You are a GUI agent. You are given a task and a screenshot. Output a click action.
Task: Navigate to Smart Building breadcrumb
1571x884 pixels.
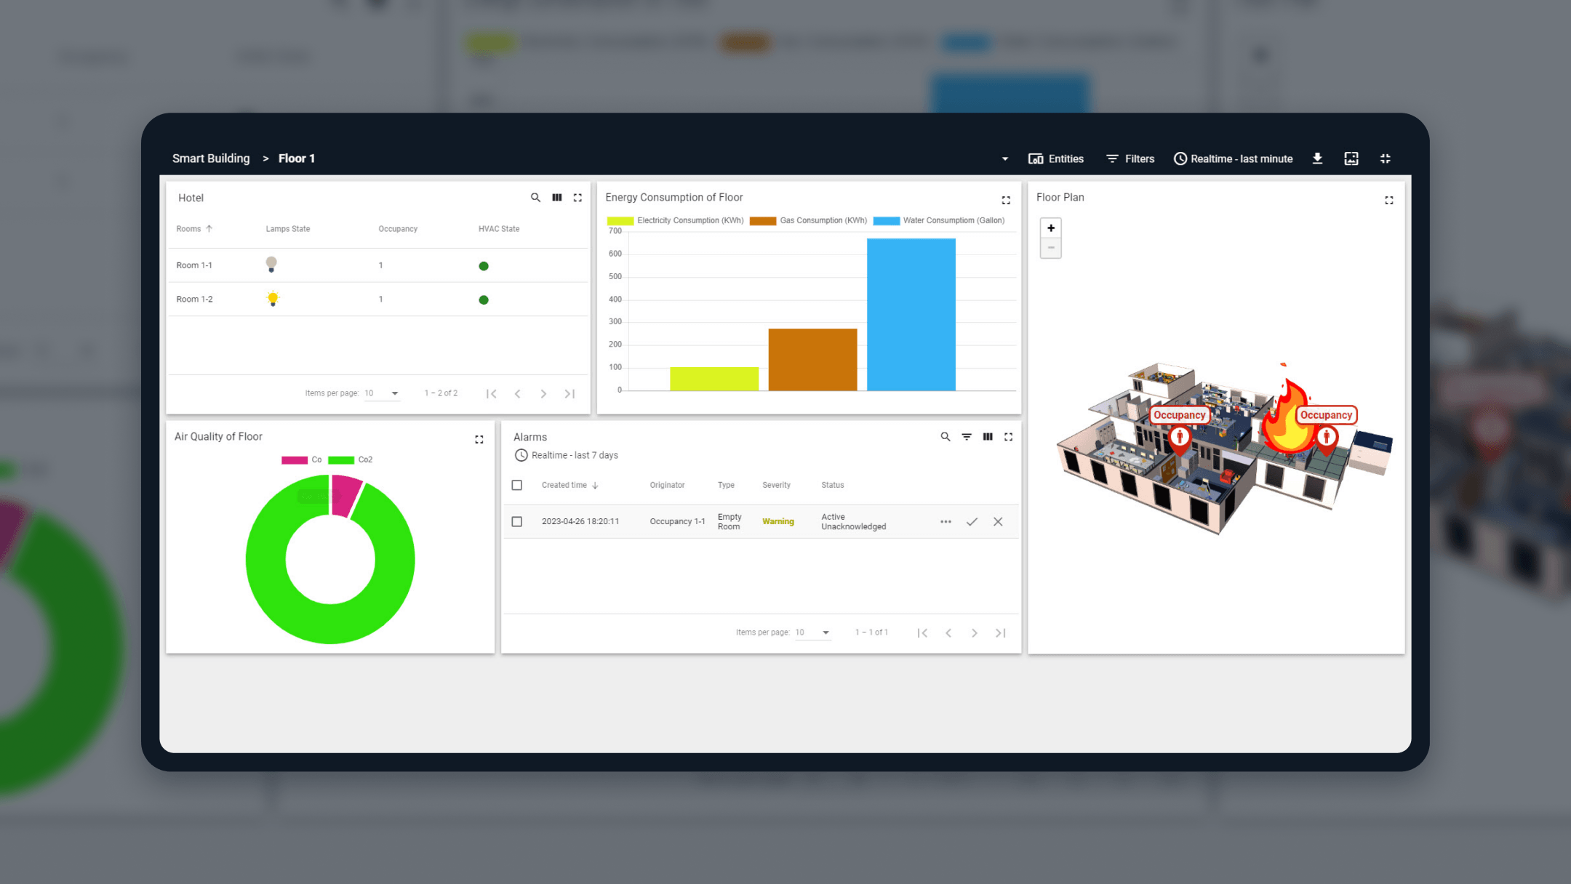211,158
